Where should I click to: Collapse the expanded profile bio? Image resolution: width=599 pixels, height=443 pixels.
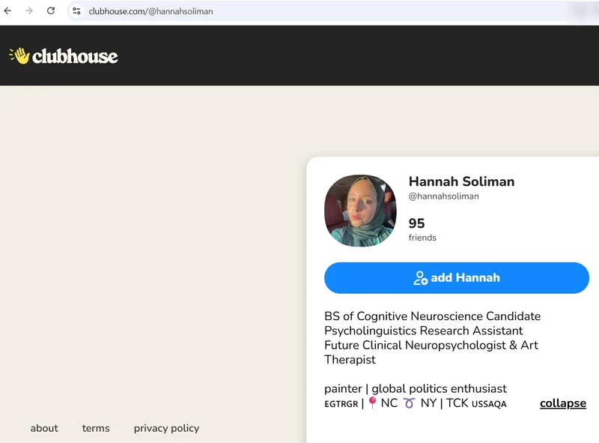562,403
